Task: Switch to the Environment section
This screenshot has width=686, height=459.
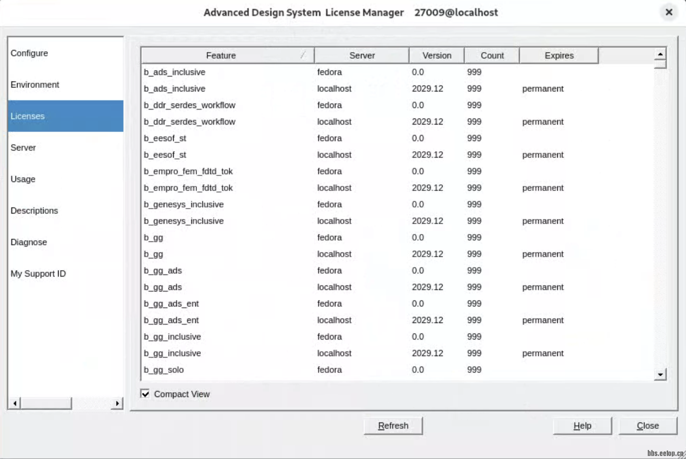Action: click(x=35, y=84)
